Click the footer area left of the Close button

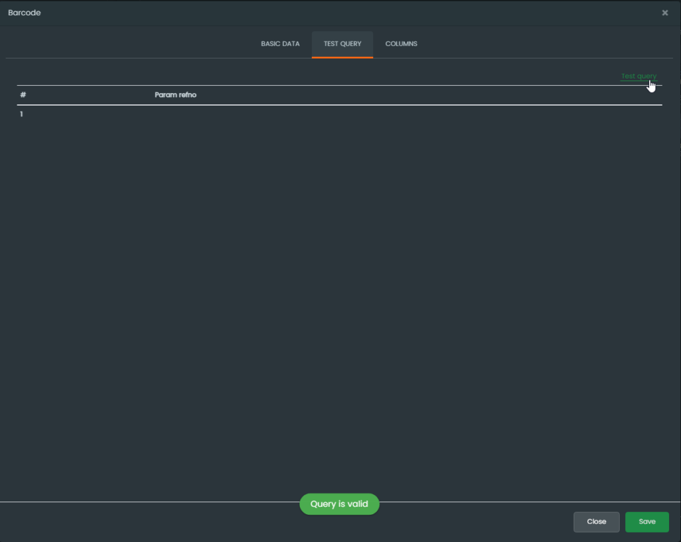tap(266, 521)
